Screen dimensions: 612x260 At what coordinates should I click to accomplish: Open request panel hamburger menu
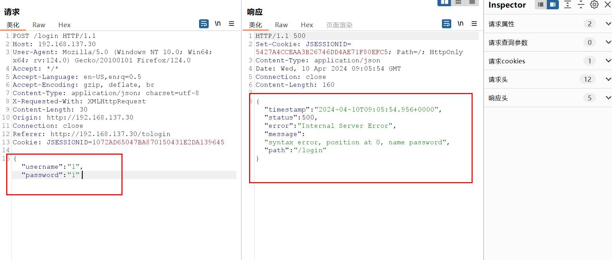click(231, 23)
